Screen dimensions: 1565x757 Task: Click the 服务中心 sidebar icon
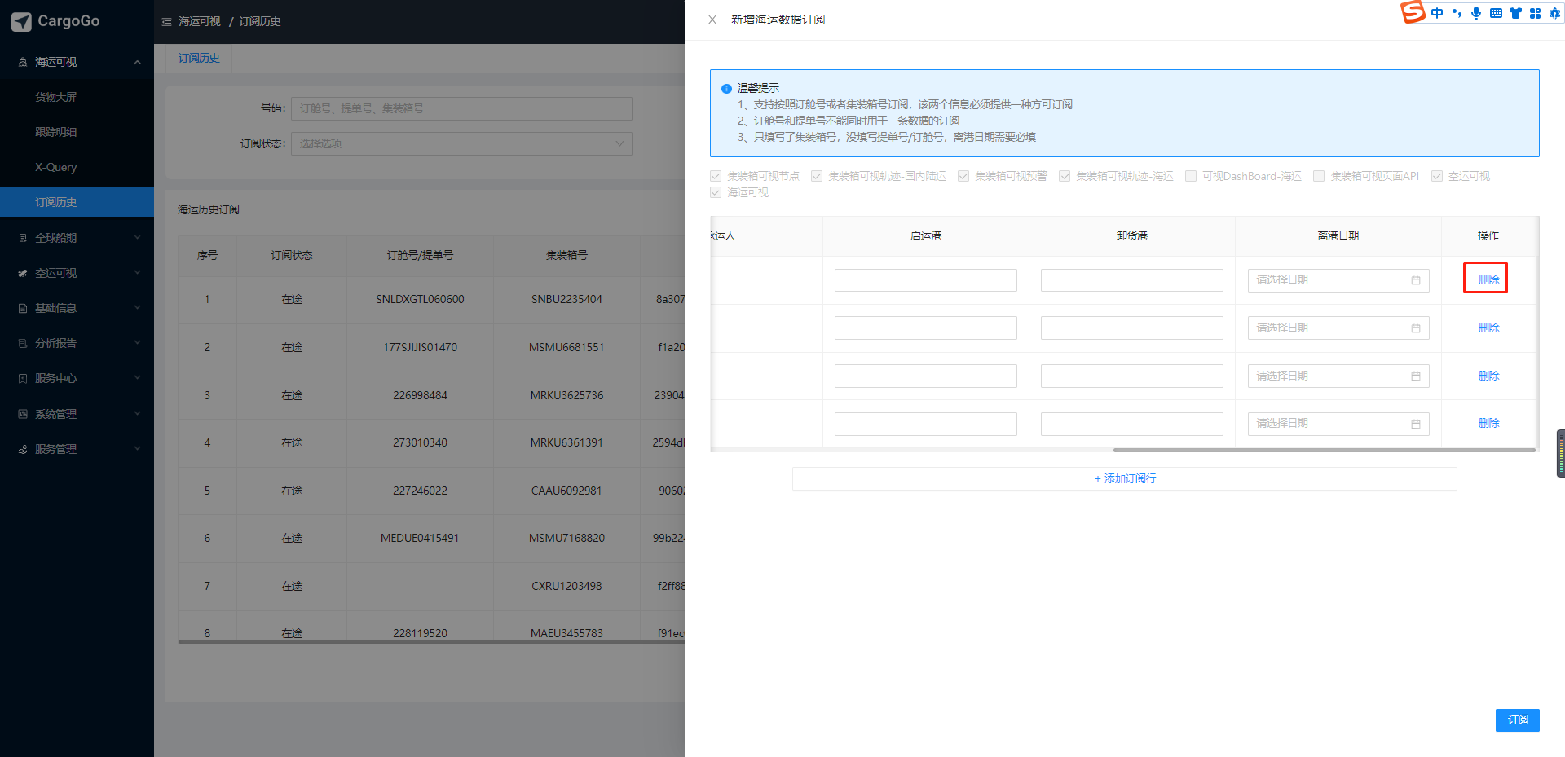click(x=23, y=378)
